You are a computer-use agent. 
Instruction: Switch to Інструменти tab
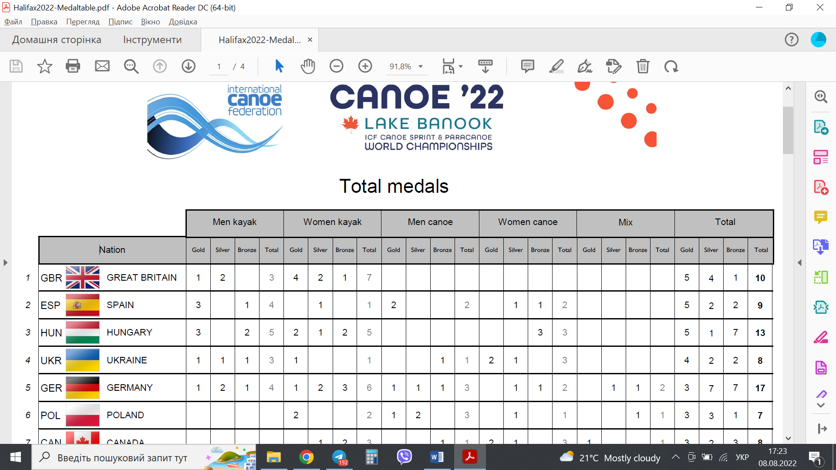click(152, 40)
